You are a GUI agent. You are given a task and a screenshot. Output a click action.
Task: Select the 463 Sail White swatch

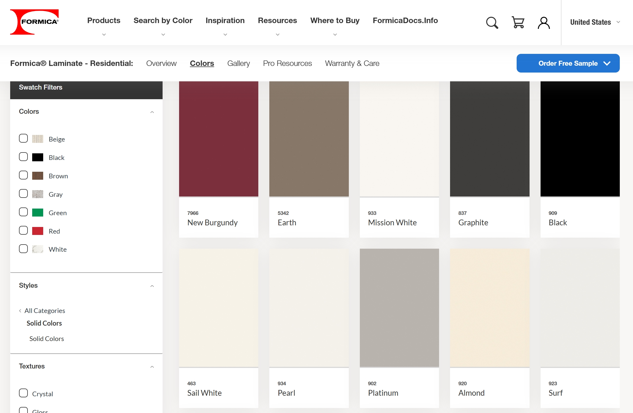(218, 308)
